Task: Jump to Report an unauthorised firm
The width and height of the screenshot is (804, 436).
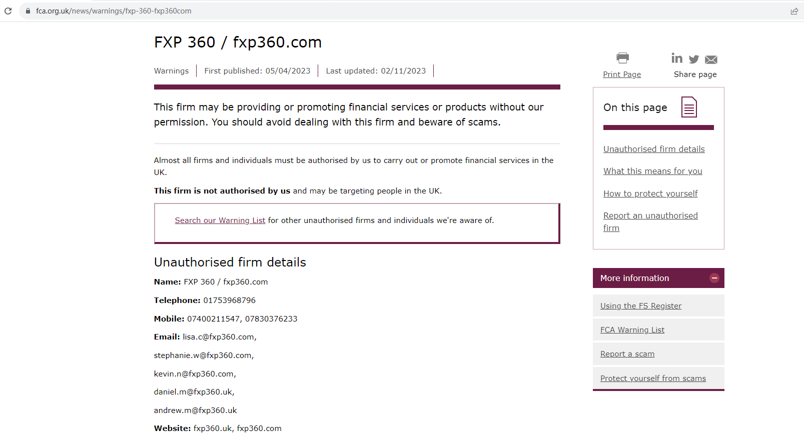Action: pyautogui.click(x=650, y=216)
